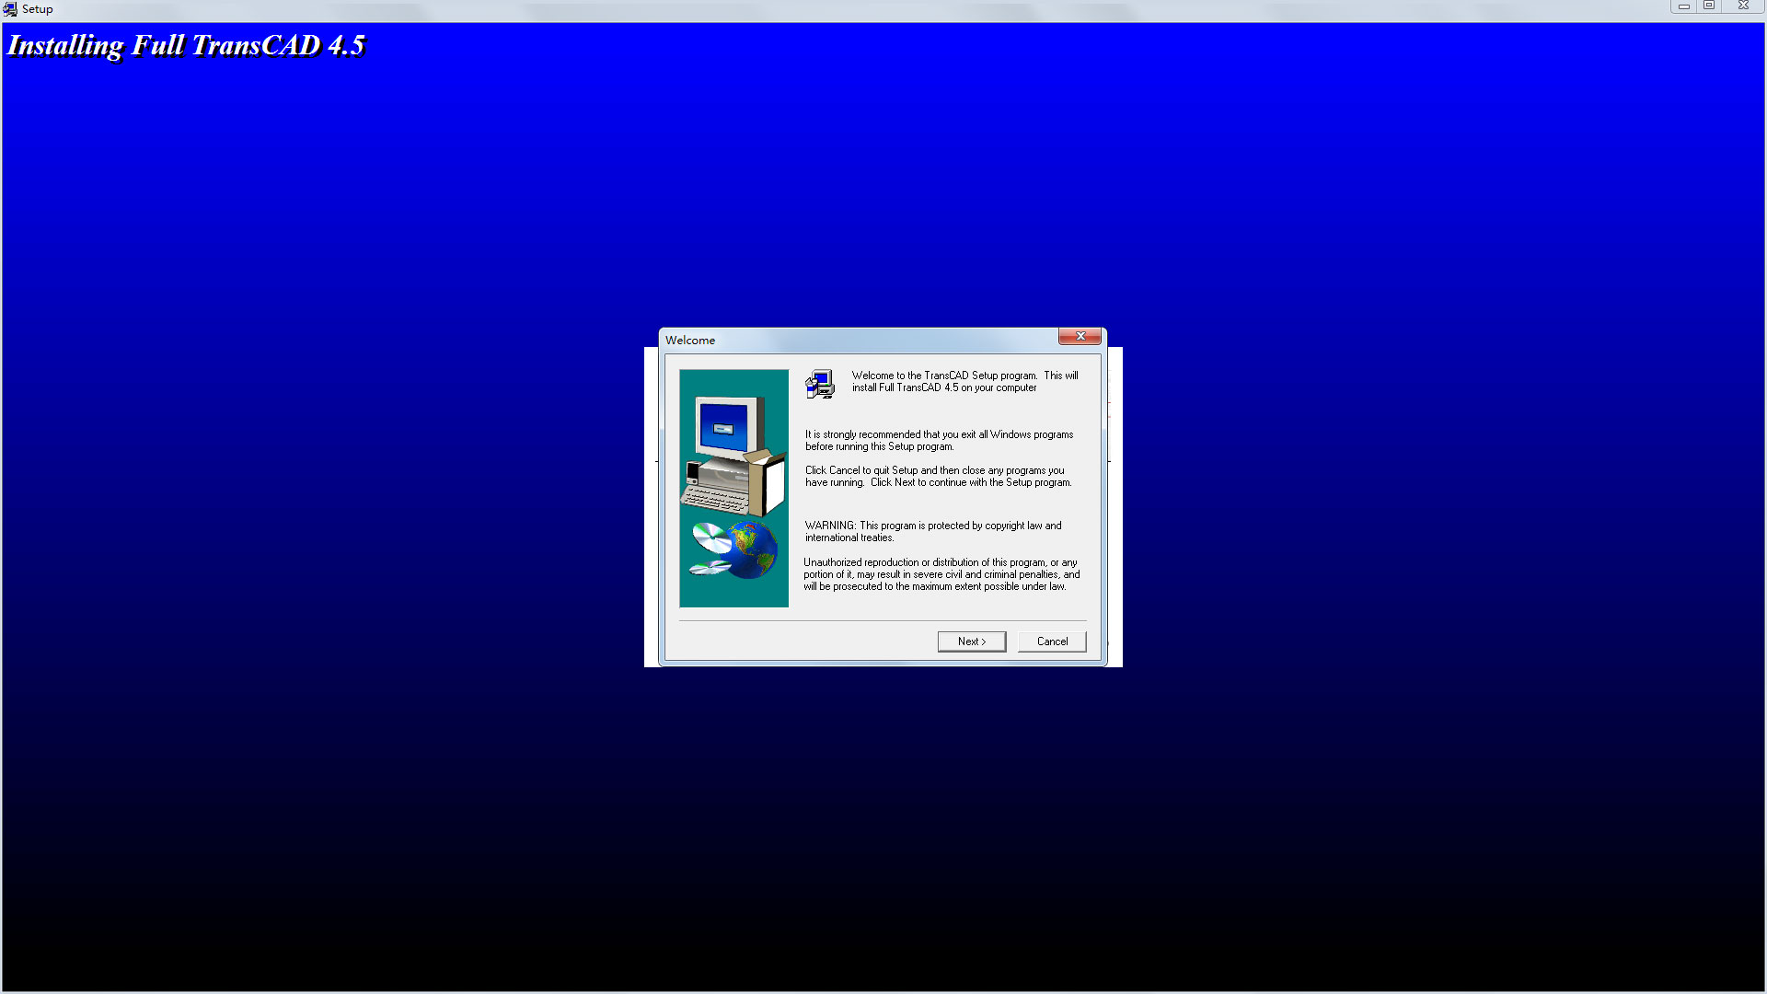Click the Next button
Screen dimensions: 1767x994
point(971,641)
